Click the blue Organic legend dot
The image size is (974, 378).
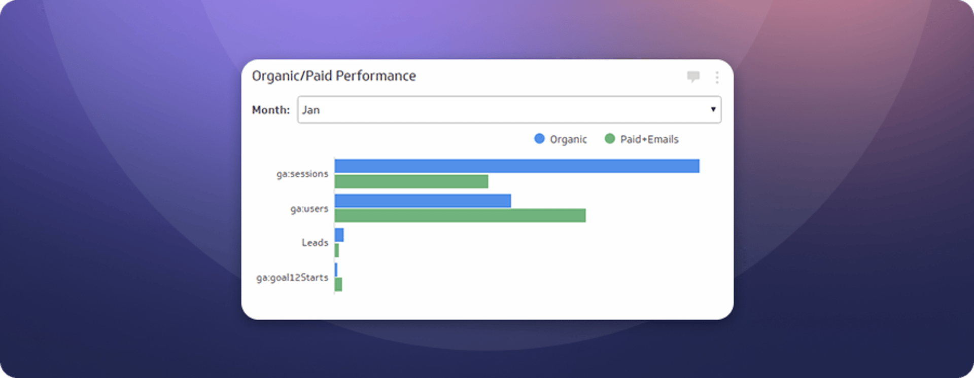pos(539,139)
